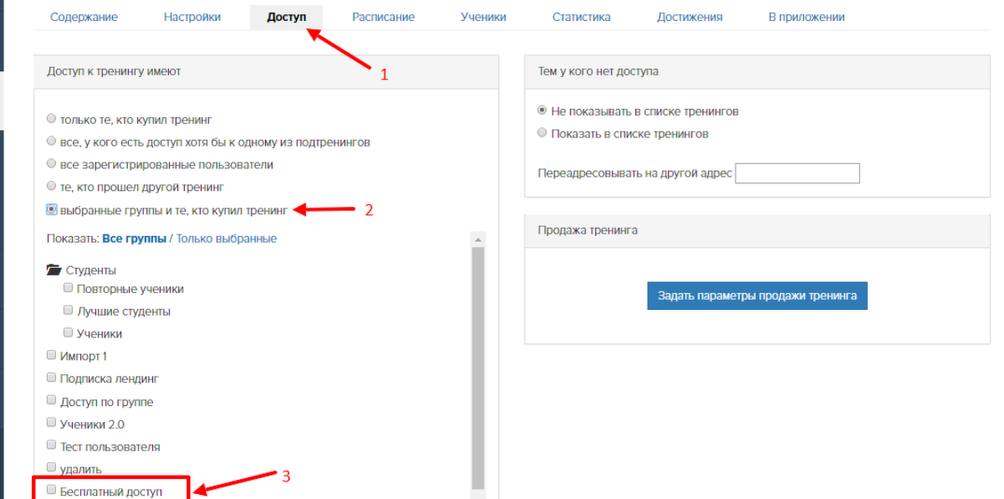The image size is (1004, 499).
Task: Tick the 'Подписка лендинг' checkbox
Action: pyautogui.click(x=52, y=378)
